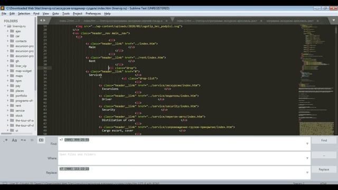Open the Replace field history dropdown
The width and height of the screenshot is (338, 190).
[x=307, y=173]
